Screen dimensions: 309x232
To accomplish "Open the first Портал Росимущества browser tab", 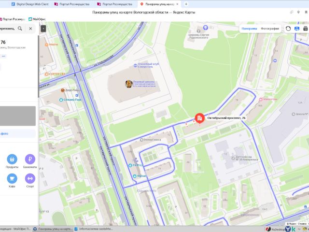I will 72,4.
